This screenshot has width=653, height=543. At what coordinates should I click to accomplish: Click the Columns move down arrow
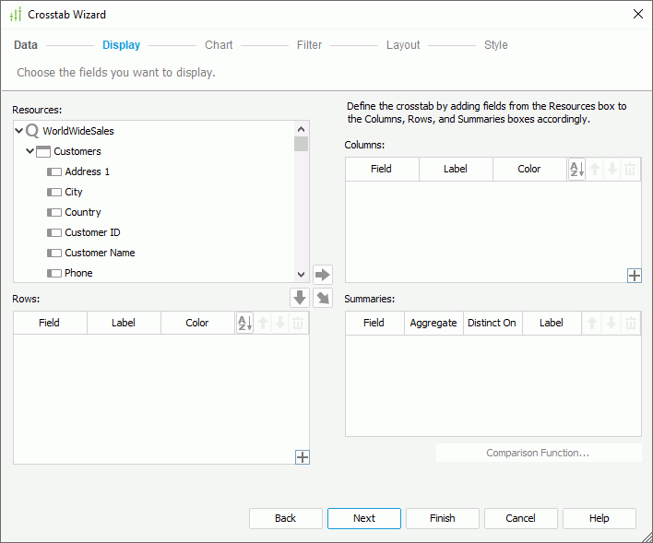(612, 169)
